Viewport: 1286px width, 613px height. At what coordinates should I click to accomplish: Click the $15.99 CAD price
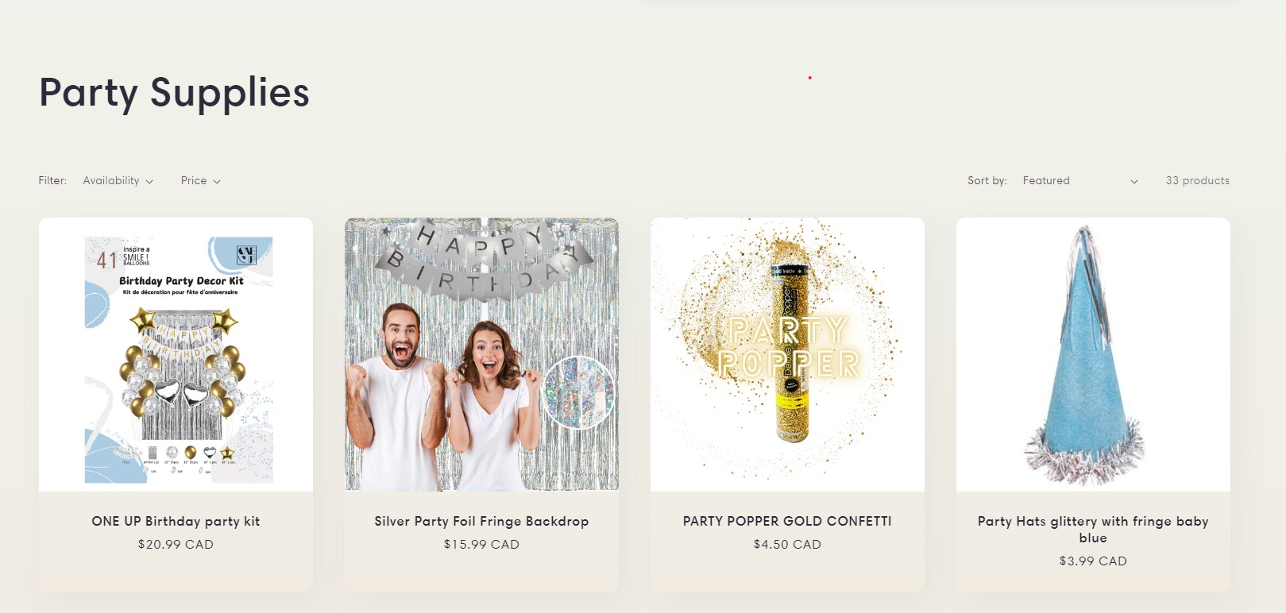[x=481, y=545]
